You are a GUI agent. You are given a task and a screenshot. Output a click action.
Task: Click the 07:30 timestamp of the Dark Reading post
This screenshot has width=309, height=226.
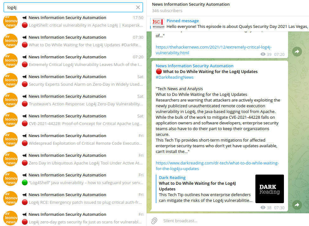point(279,208)
